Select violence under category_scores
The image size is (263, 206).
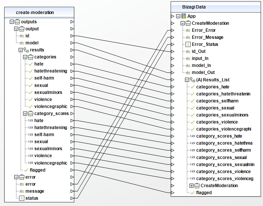43,156
